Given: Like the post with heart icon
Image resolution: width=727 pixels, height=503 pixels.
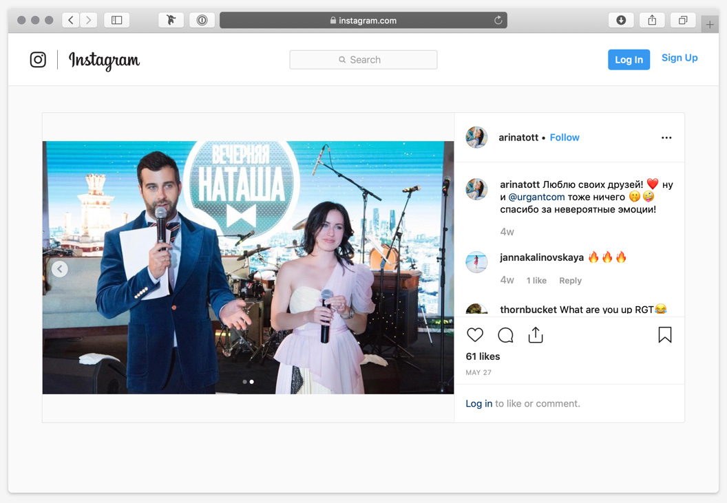Looking at the screenshot, I should [x=475, y=335].
